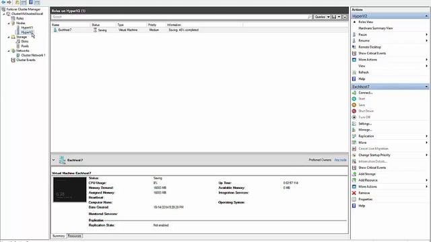Open the View submenu arrow
Screen dimensions: 431x242
coord(426,66)
